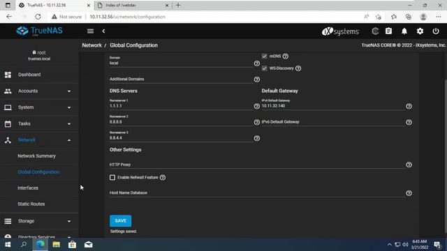The image size is (447, 251).
Task: Click the HTTP Proxy field
Action: tap(257, 165)
